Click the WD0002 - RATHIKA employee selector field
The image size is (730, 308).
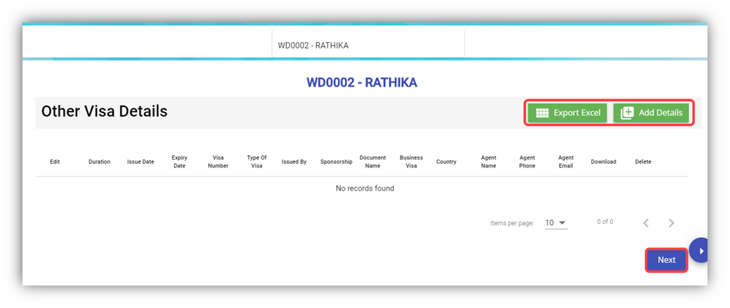367,46
